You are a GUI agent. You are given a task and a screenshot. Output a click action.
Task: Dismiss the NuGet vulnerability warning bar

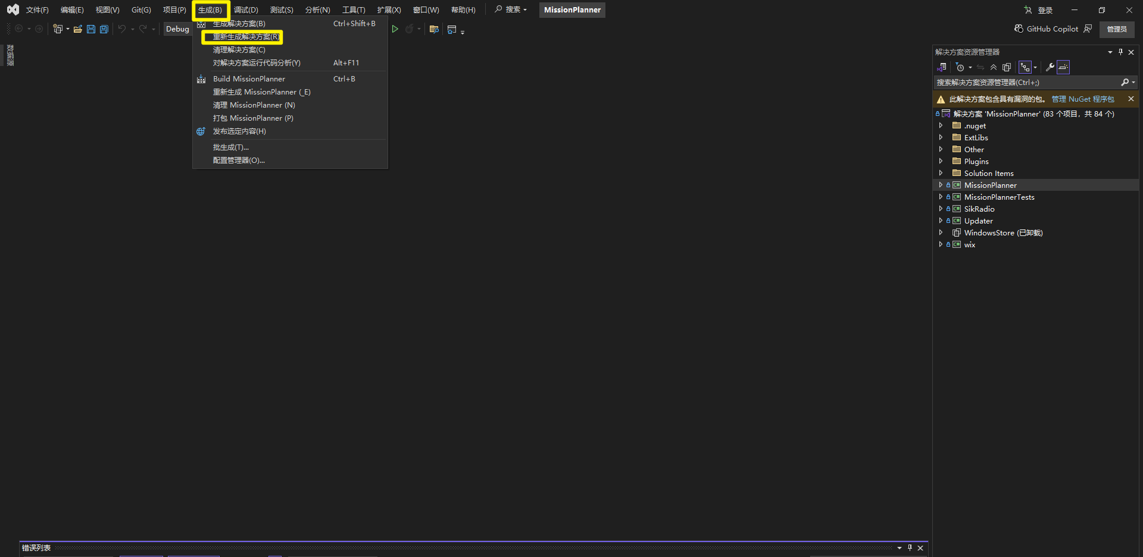[x=1131, y=99]
